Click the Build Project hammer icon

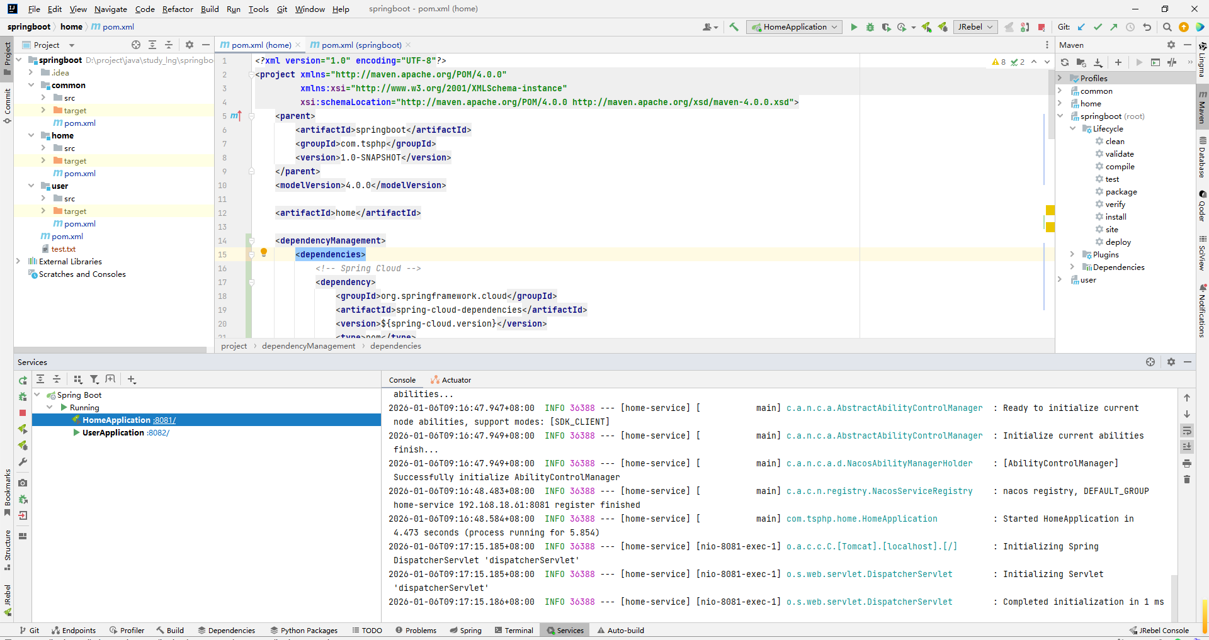tap(734, 27)
